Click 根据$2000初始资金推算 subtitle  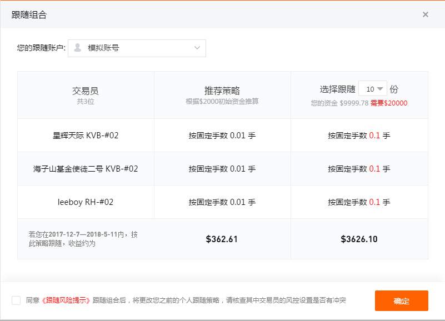222,101
